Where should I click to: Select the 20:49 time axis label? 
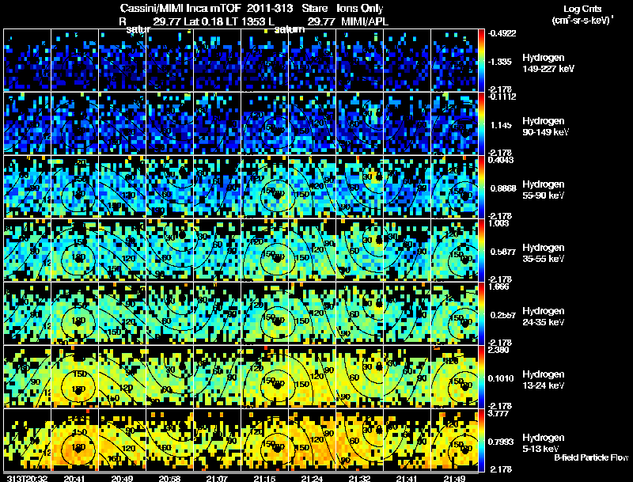(122, 478)
